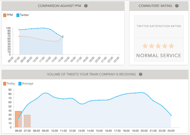Screen dimensions: 190x135
Task: Click the first star in the rating
Action: tap(145, 46)
